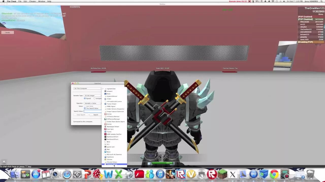The height and width of the screenshot is (182, 325).
Task: Launch PowerPoint from the Dock
Action: click(88, 174)
